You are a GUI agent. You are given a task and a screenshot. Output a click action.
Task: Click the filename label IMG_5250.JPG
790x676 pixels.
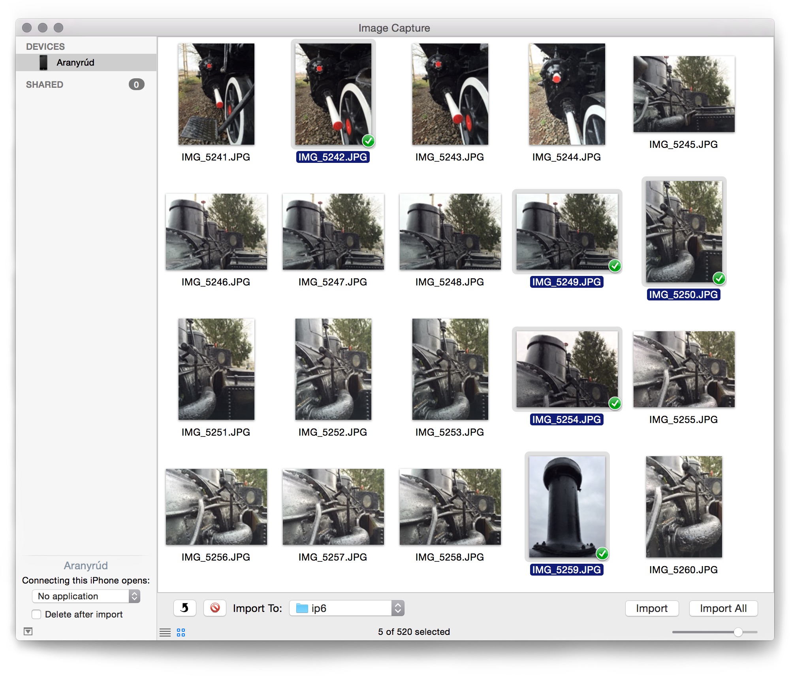[x=684, y=295]
